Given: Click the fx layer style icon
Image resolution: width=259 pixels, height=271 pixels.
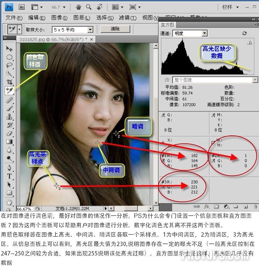Looking at the screenshot, I should [x=207, y=206].
